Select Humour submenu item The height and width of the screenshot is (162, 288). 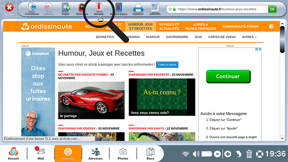153,37
